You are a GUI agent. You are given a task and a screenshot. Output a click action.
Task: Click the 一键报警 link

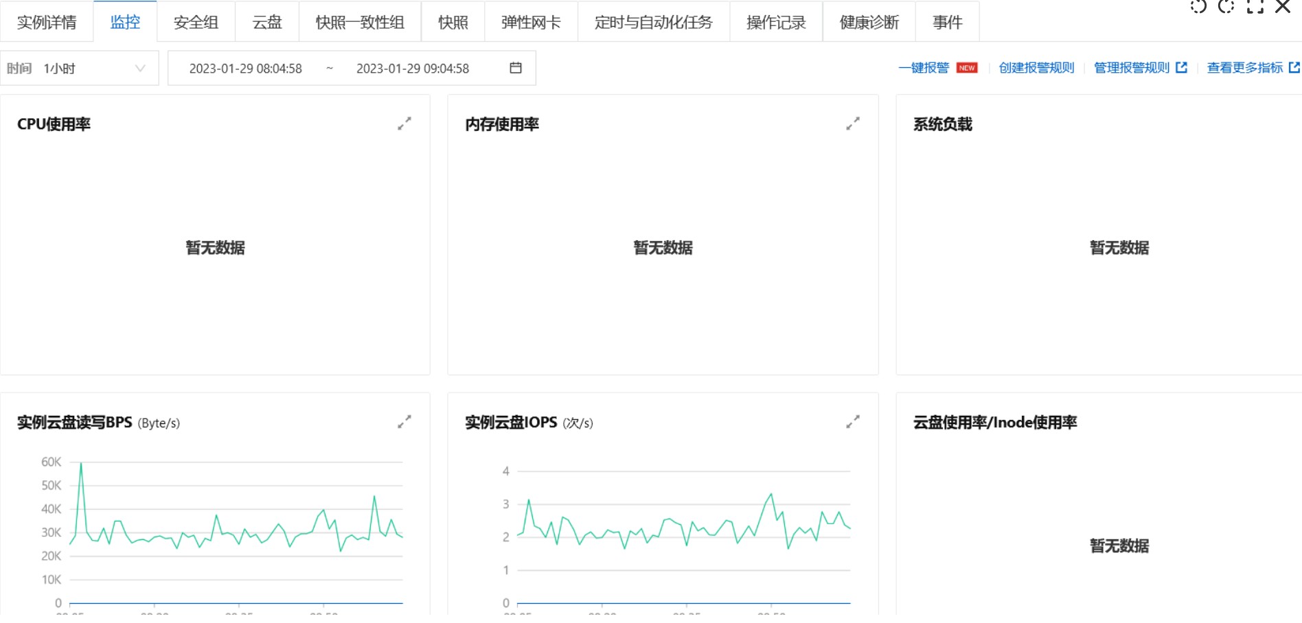[x=924, y=68]
